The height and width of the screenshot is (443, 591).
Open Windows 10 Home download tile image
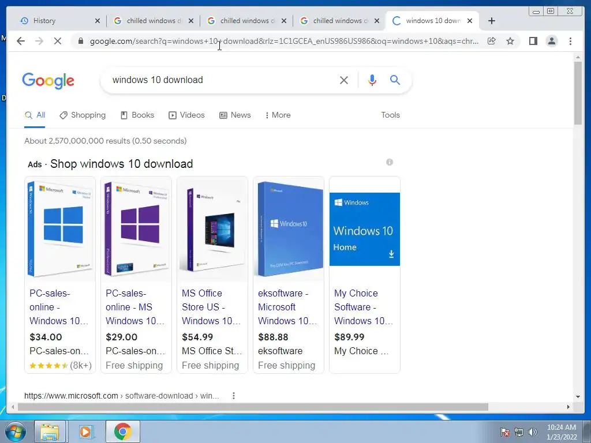tap(365, 229)
